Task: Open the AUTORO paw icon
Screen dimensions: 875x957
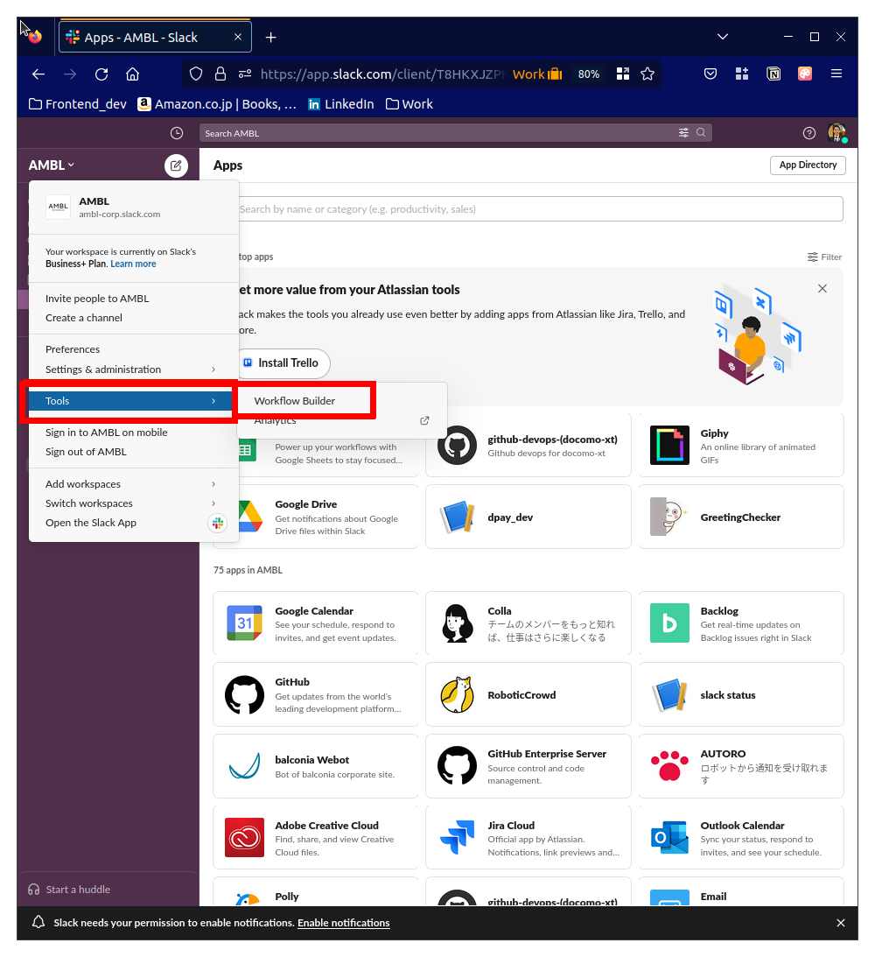Action: pyautogui.click(x=669, y=766)
